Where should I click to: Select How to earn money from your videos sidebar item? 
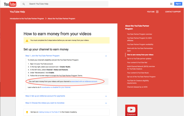[140, 55]
